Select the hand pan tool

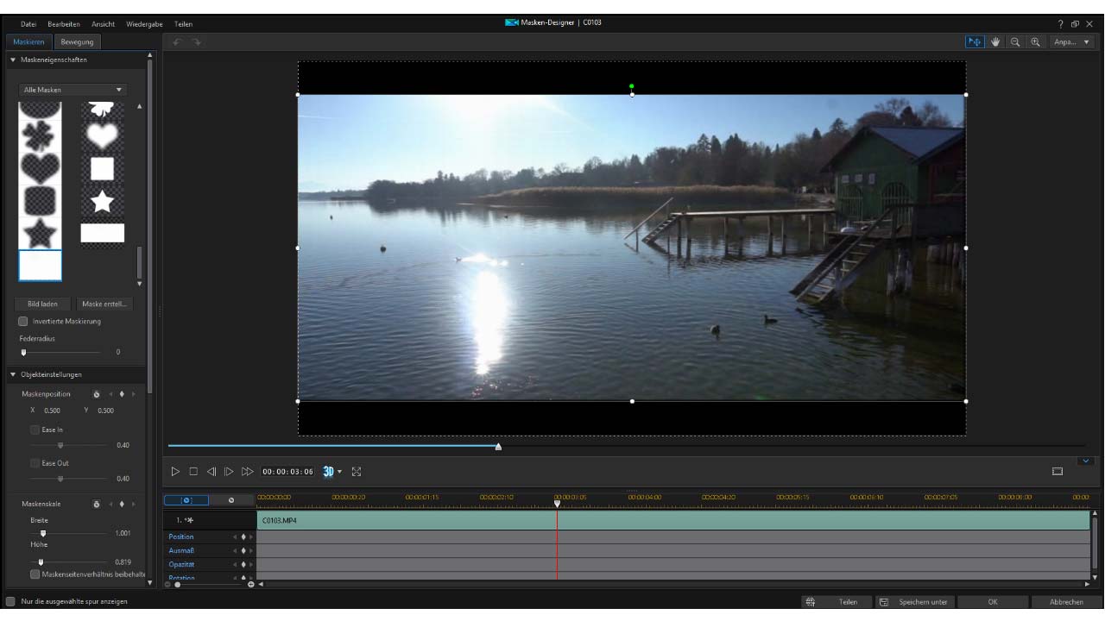pyautogui.click(x=995, y=42)
